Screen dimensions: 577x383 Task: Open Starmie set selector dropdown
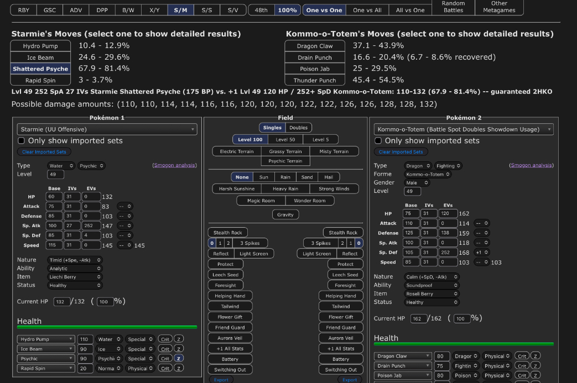(x=107, y=129)
